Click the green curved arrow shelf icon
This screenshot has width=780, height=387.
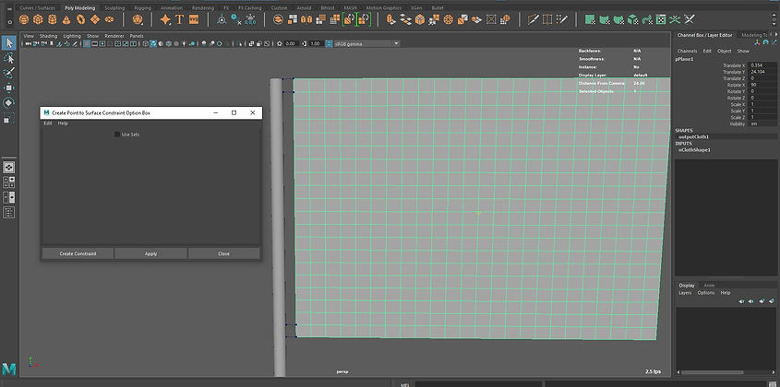pyautogui.click(x=647, y=19)
